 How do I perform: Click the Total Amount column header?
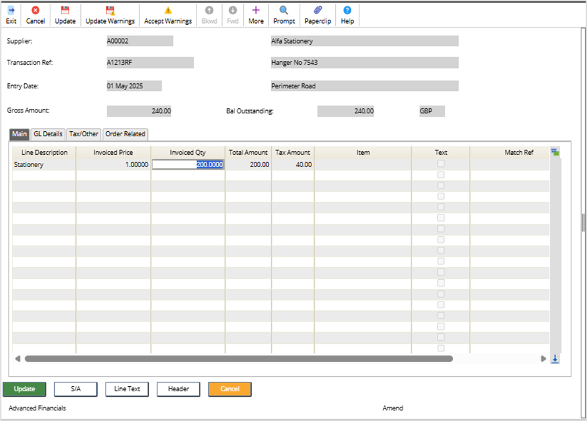point(248,153)
